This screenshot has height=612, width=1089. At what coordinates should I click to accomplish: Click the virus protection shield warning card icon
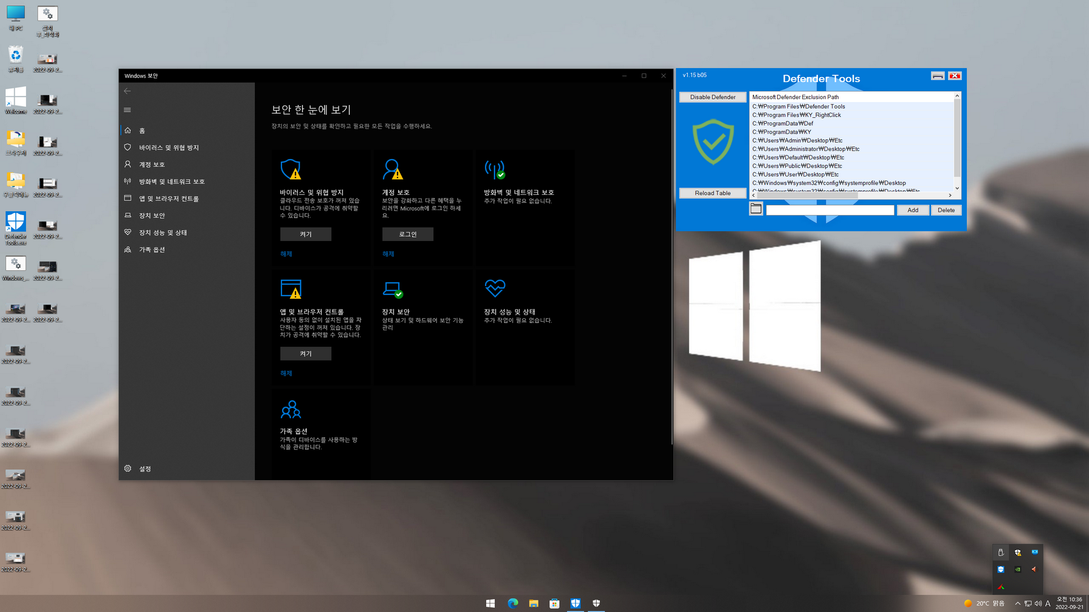tap(290, 169)
